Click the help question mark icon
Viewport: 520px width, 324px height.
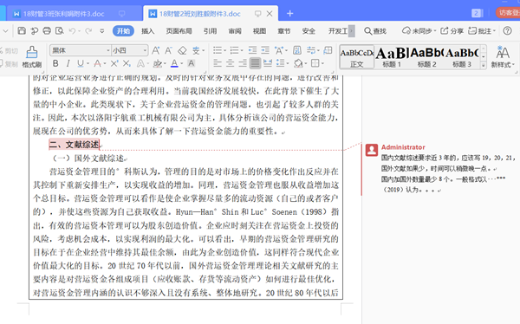pos(507,31)
